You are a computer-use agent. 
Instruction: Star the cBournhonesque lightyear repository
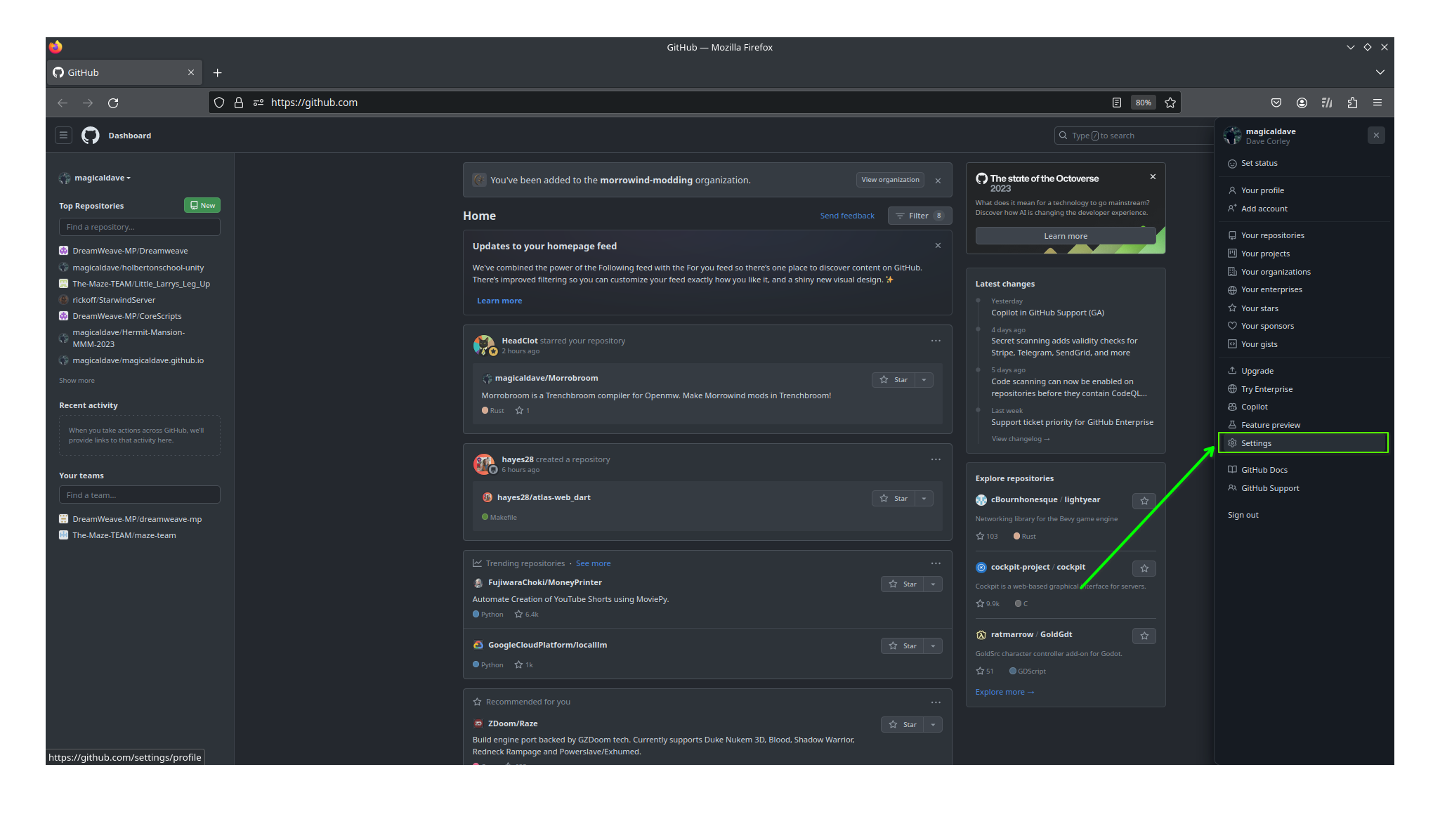[1144, 501]
